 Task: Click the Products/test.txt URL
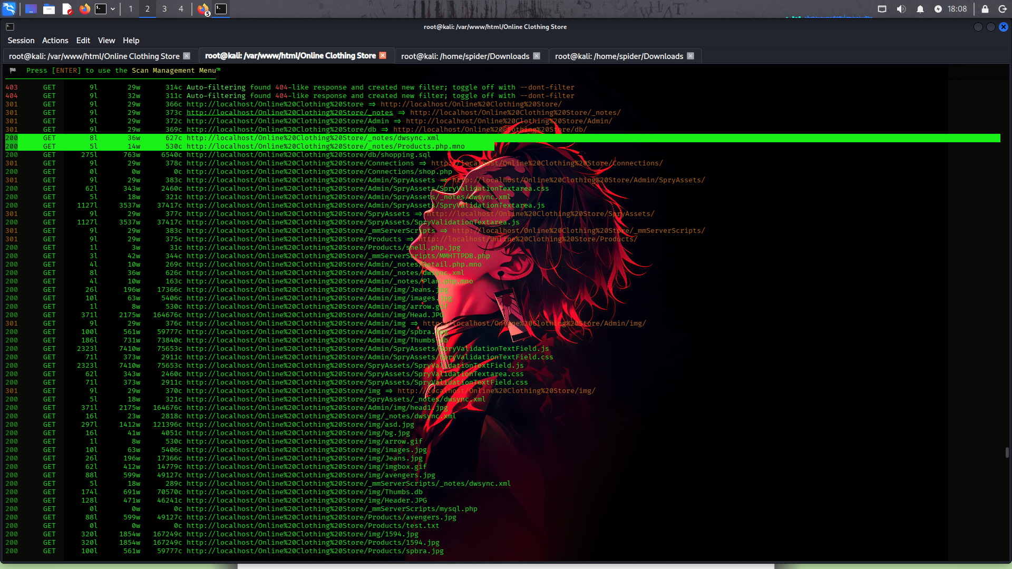(x=313, y=526)
